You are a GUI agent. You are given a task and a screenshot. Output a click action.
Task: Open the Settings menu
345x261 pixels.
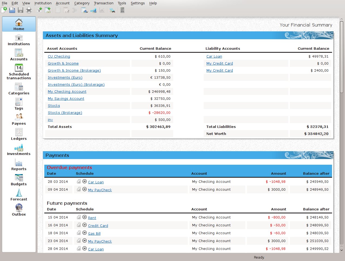(138, 3)
